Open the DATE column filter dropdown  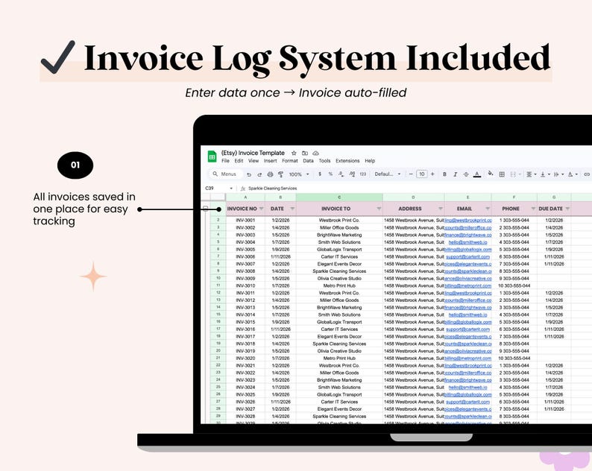[292, 209]
